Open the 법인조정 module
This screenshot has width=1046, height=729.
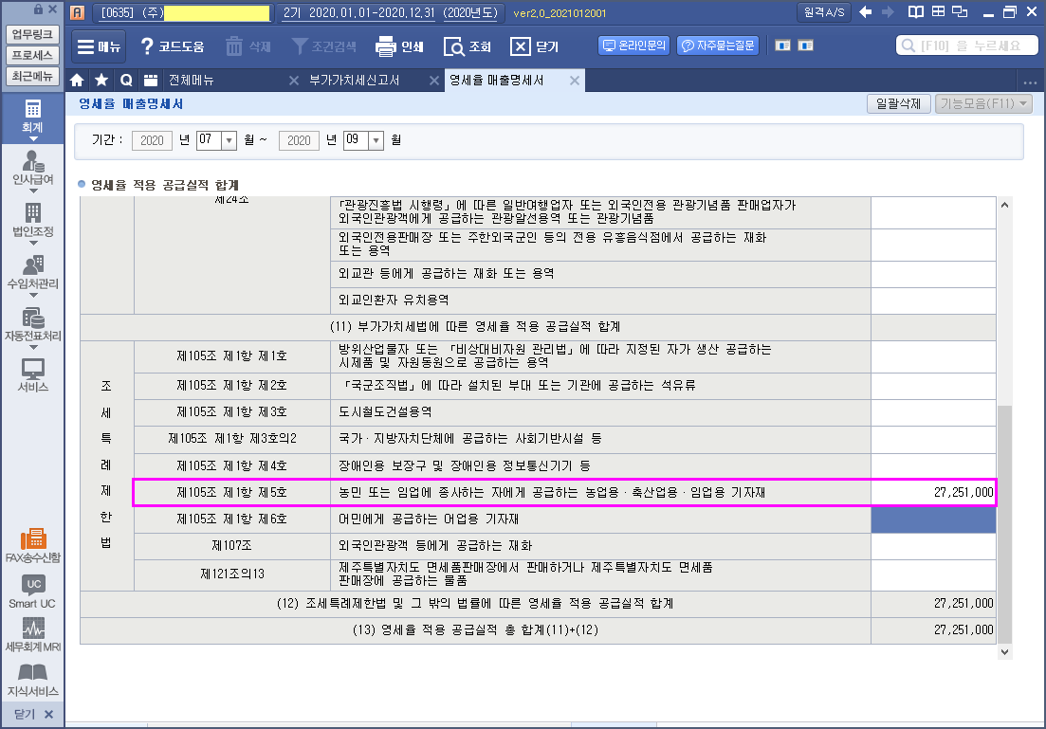click(32, 220)
